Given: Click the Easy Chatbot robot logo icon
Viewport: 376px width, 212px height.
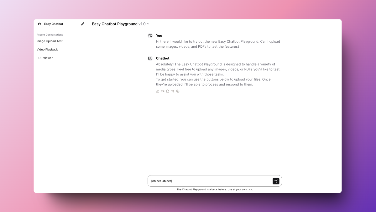Looking at the screenshot, I should coord(39,24).
